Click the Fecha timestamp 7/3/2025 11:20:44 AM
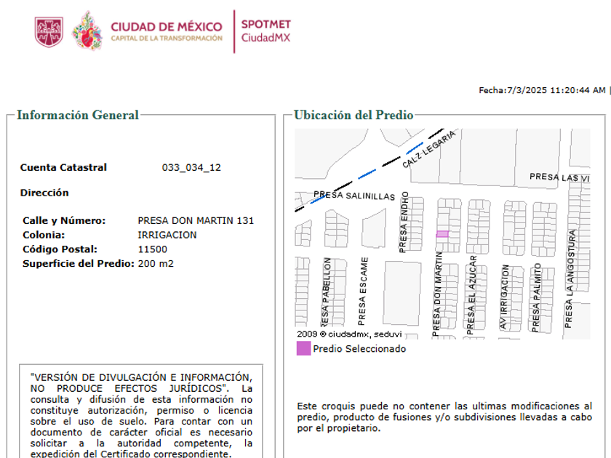The width and height of the screenshot is (611, 458). click(542, 90)
